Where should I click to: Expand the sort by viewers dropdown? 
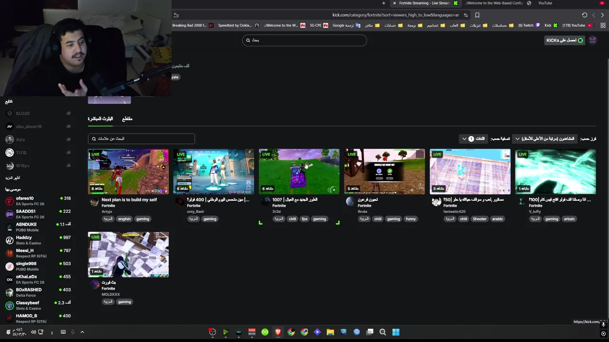pyautogui.click(x=545, y=139)
